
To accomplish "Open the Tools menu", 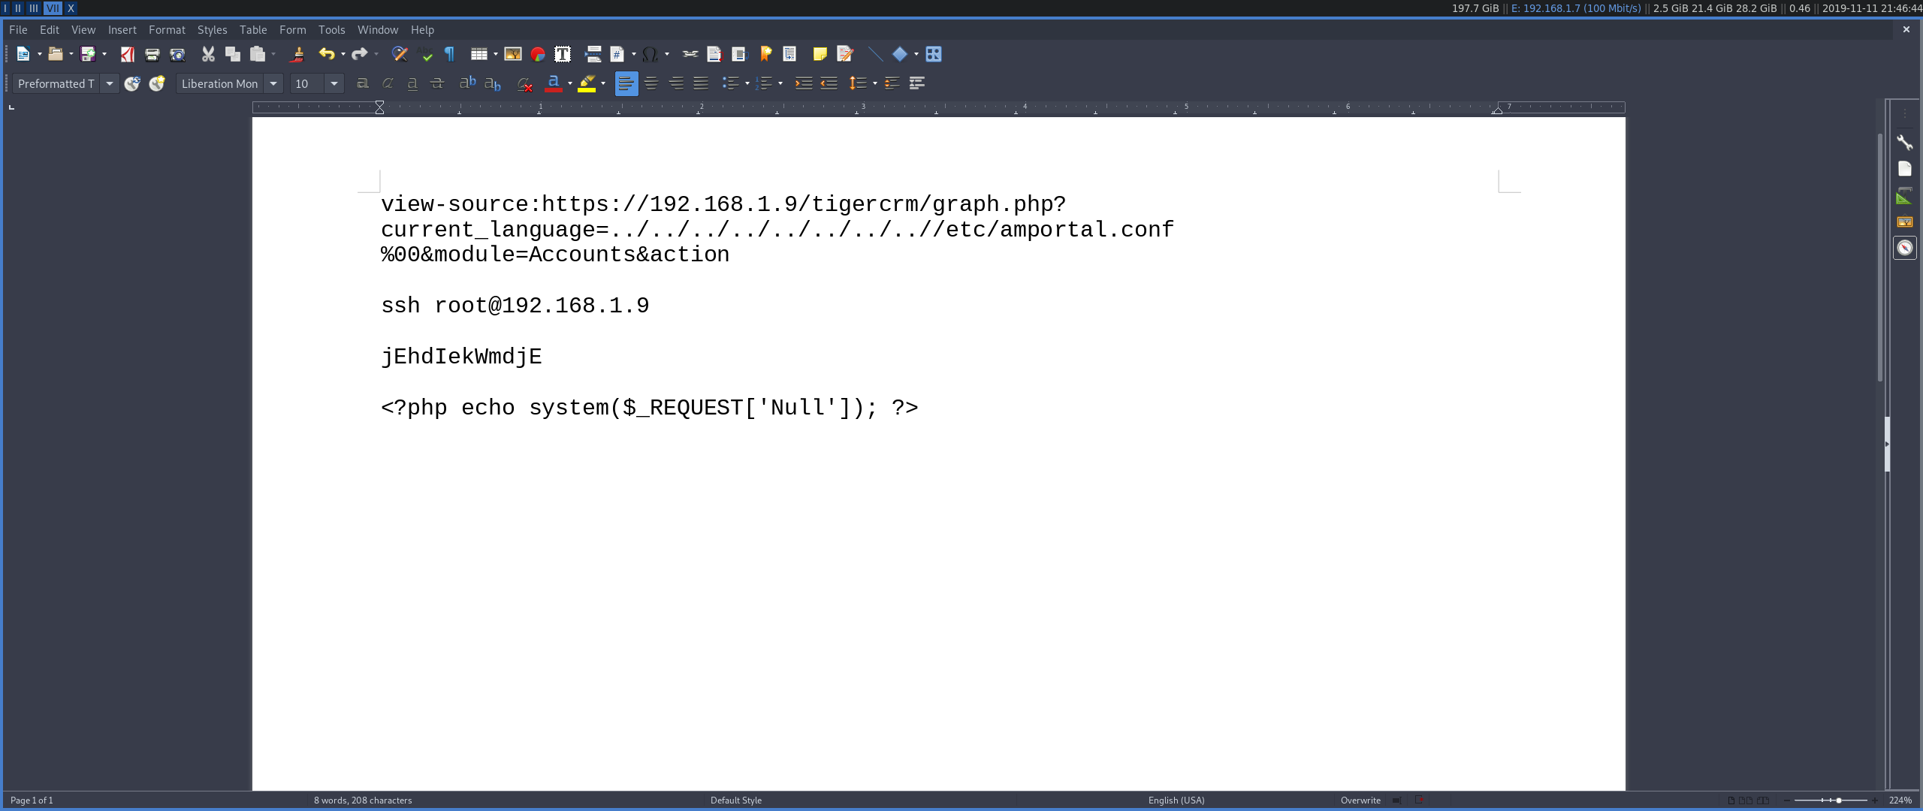I will (332, 30).
